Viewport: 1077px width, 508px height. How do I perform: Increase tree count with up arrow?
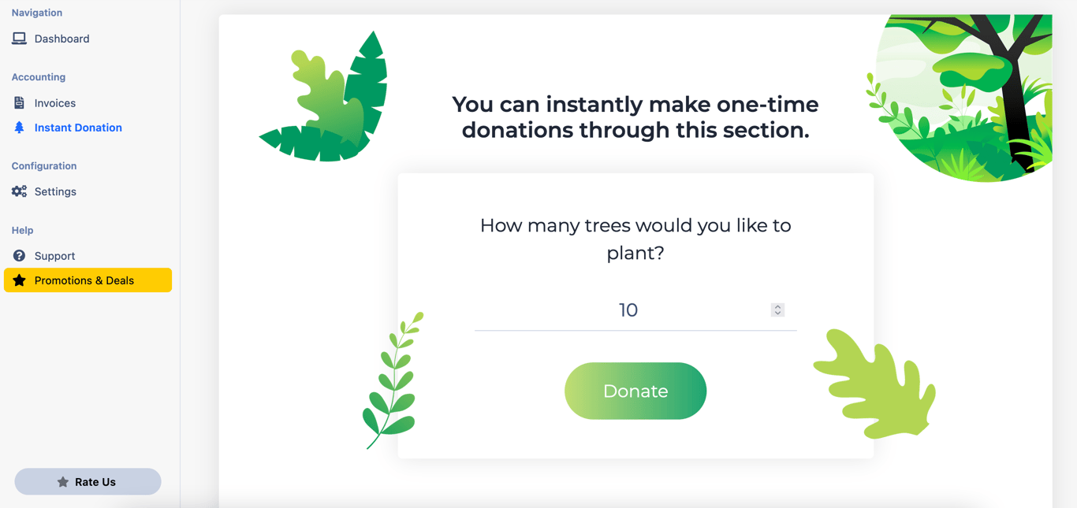tap(777, 306)
